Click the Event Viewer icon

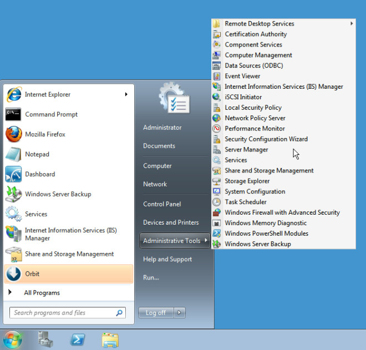(217, 76)
